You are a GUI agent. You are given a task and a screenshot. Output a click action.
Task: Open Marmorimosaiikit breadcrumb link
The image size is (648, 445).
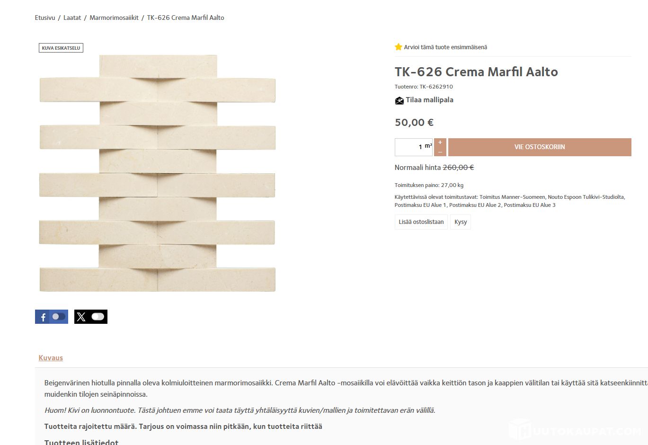(x=114, y=18)
